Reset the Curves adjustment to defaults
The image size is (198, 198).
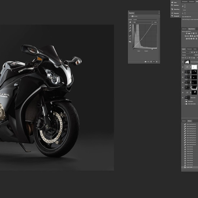point(151,62)
